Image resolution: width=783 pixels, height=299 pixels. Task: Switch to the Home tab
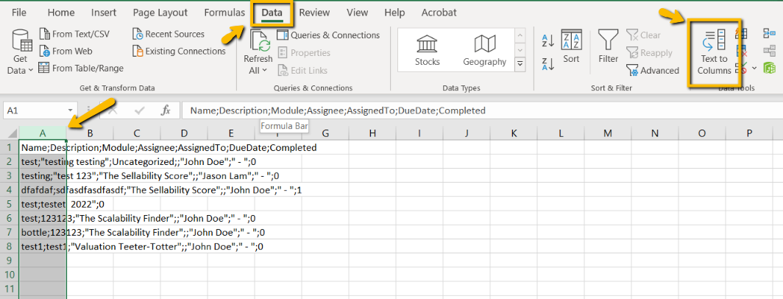click(x=61, y=13)
